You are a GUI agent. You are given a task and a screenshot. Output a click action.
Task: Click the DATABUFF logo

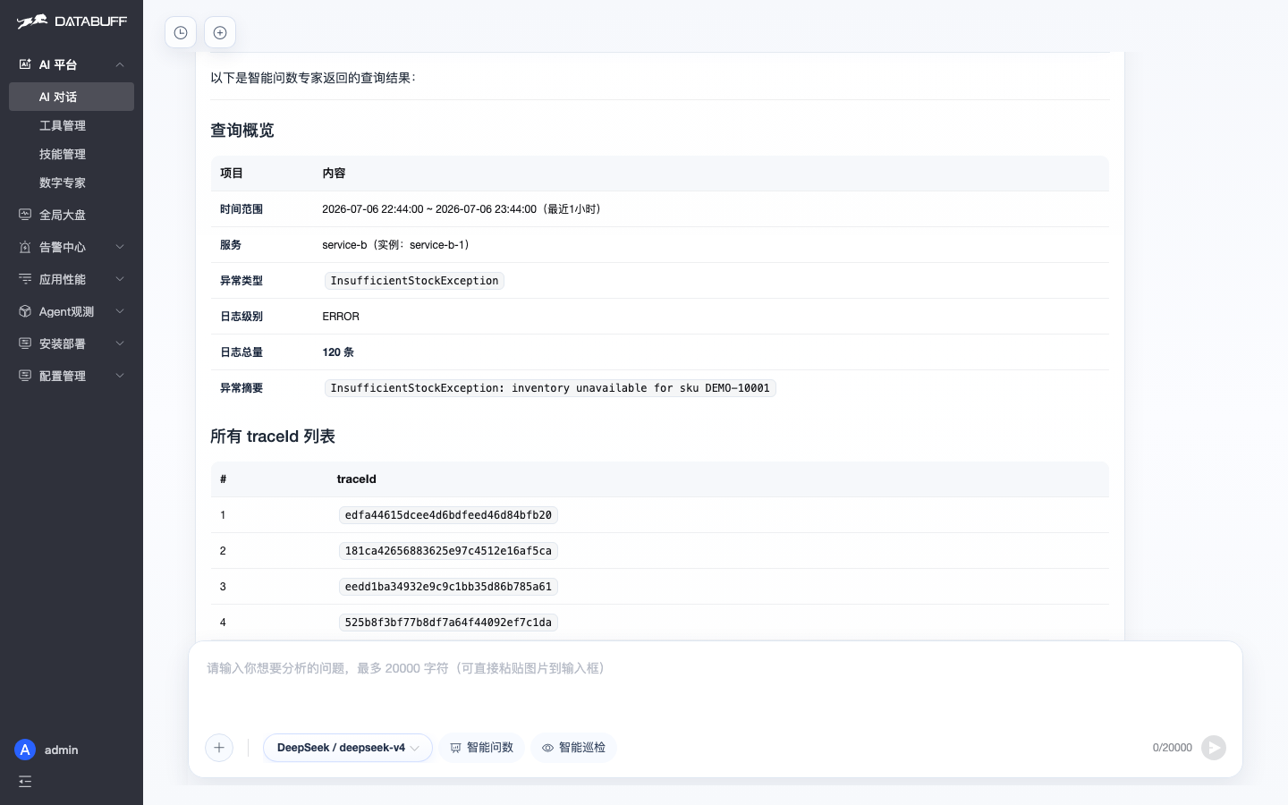coord(72,21)
